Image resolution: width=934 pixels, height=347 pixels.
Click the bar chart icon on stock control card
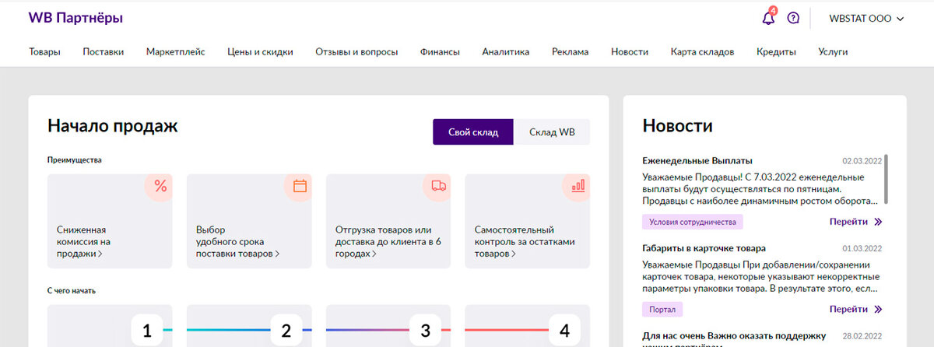578,186
